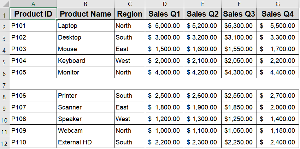Viewport: 300px width, 149px height.
Task: Select the row 7 header
Action: click(5, 84)
